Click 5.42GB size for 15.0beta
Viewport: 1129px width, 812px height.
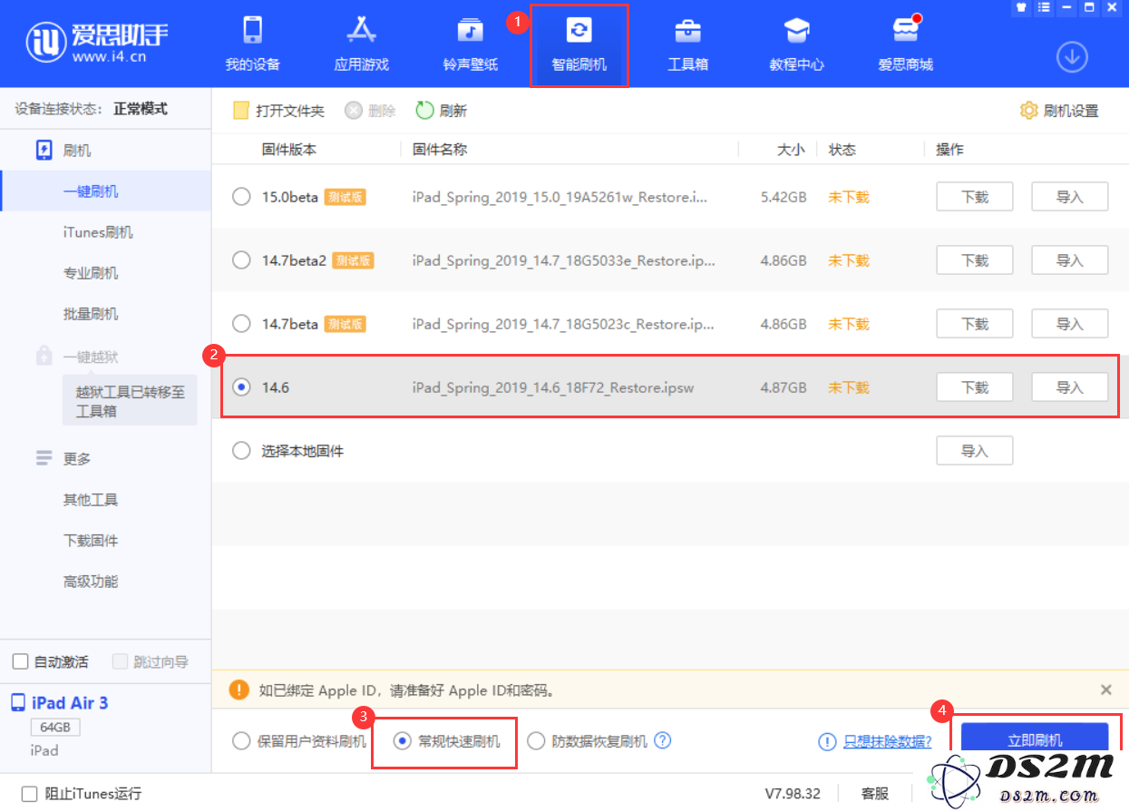(783, 197)
